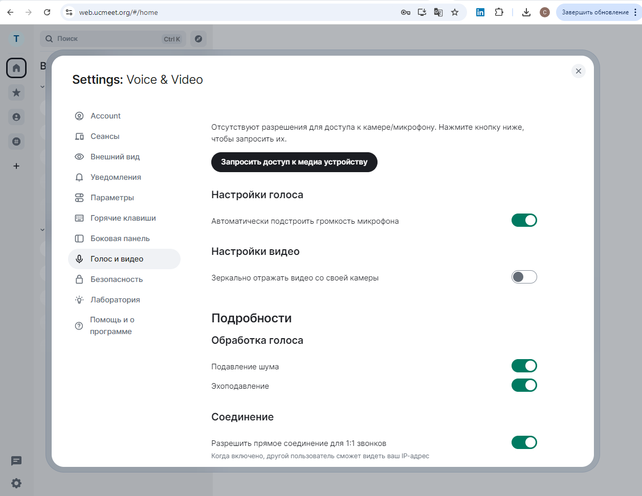This screenshot has width=642, height=496.
Task: Switch to Безопасность settings tab
Action: (117, 279)
